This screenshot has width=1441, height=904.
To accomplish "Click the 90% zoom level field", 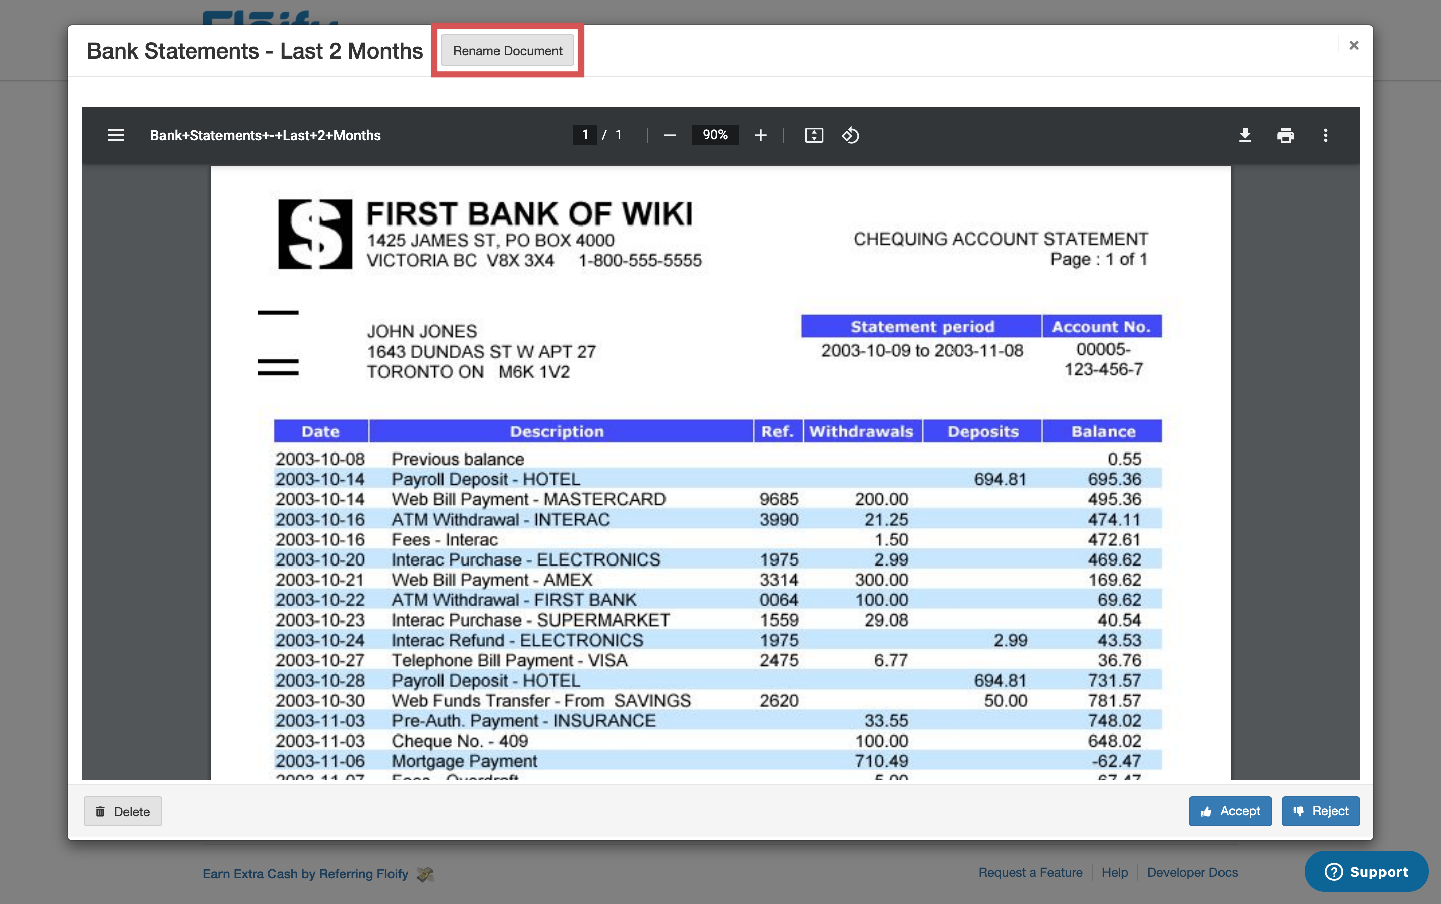I will pyautogui.click(x=715, y=135).
